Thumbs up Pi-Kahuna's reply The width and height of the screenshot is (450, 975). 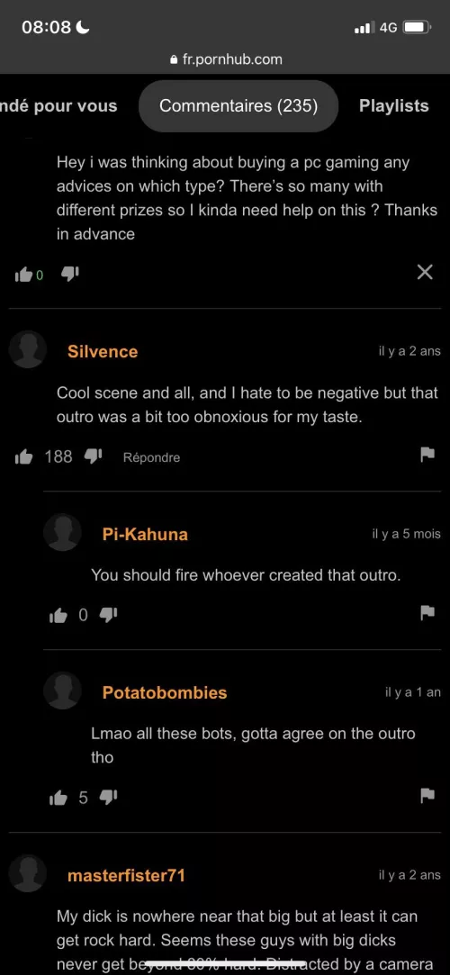[x=58, y=616]
